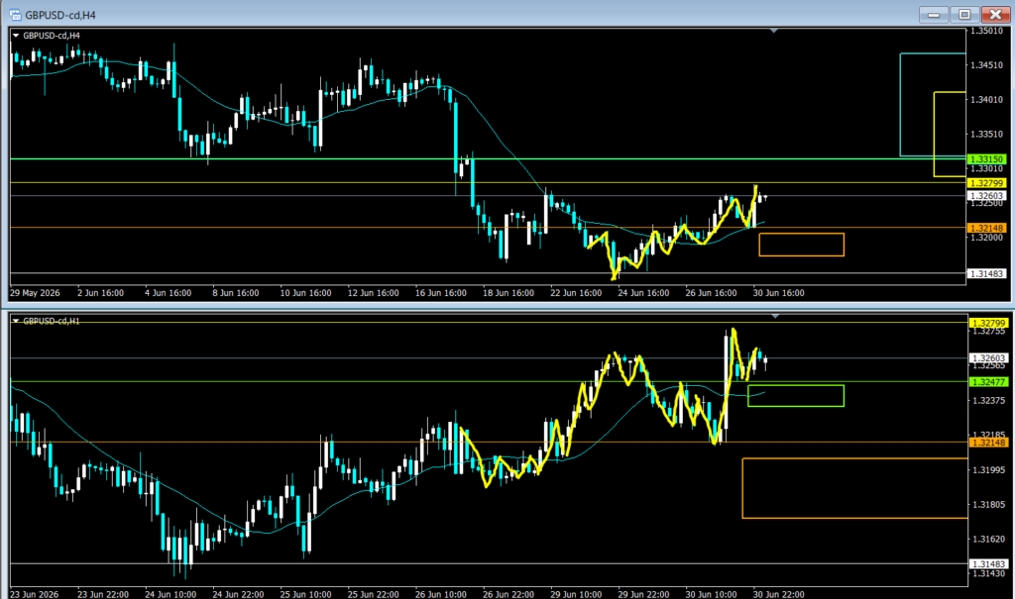
Task: Click the 16 Jun 16:00 time label
Action: tap(441, 293)
